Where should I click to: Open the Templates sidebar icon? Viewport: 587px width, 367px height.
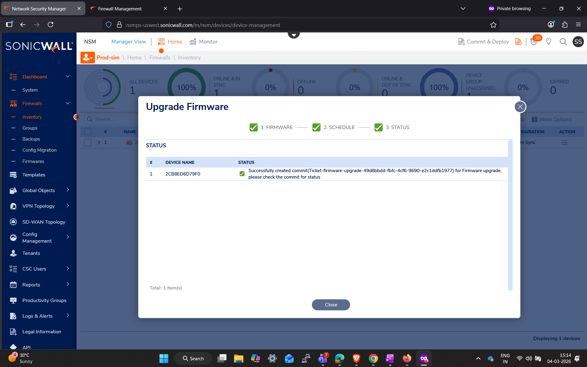click(13, 175)
